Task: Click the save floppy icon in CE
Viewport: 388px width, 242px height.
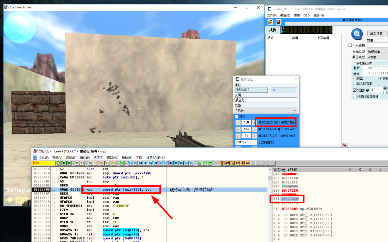Action: point(278,22)
